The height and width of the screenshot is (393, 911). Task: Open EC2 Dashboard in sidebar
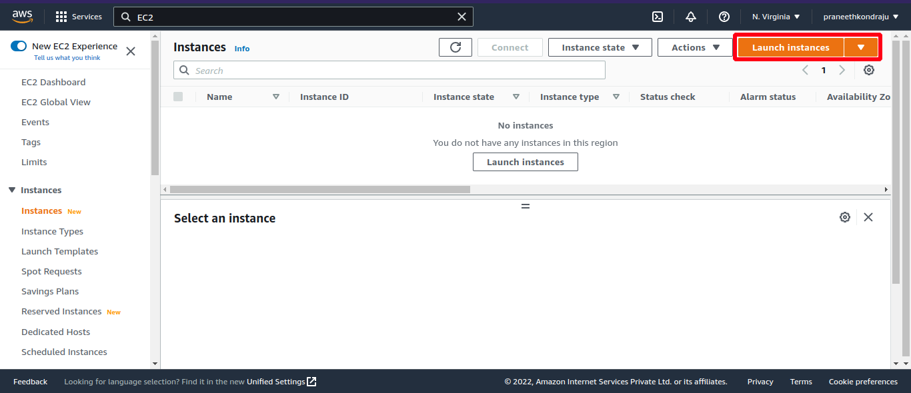click(x=53, y=82)
